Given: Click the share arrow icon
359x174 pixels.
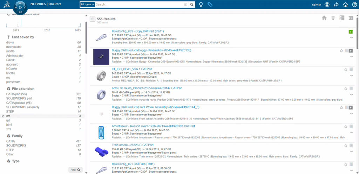Looking at the screenshot, I should tap(336, 5).
